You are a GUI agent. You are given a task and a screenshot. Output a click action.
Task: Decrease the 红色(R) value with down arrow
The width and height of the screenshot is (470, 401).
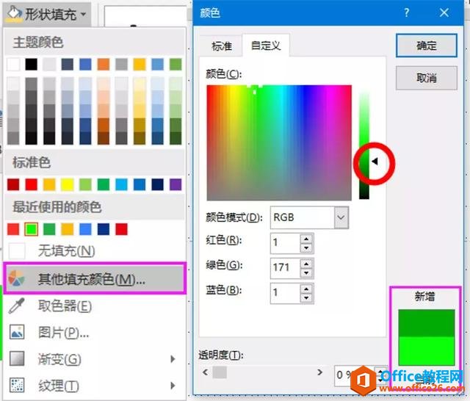click(x=306, y=248)
